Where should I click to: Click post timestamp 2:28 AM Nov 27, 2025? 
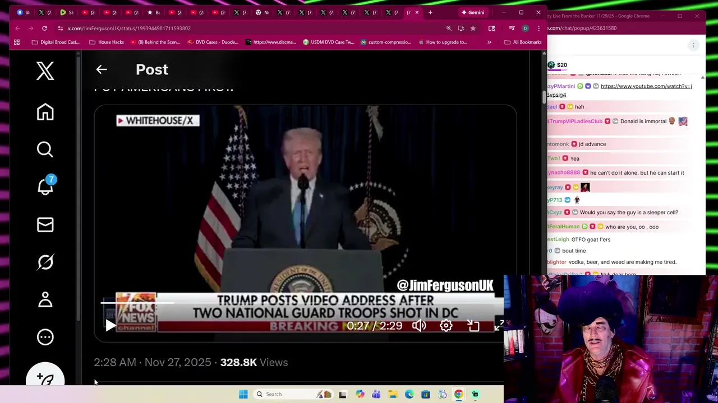pyautogui.click(x=152, y=362)
